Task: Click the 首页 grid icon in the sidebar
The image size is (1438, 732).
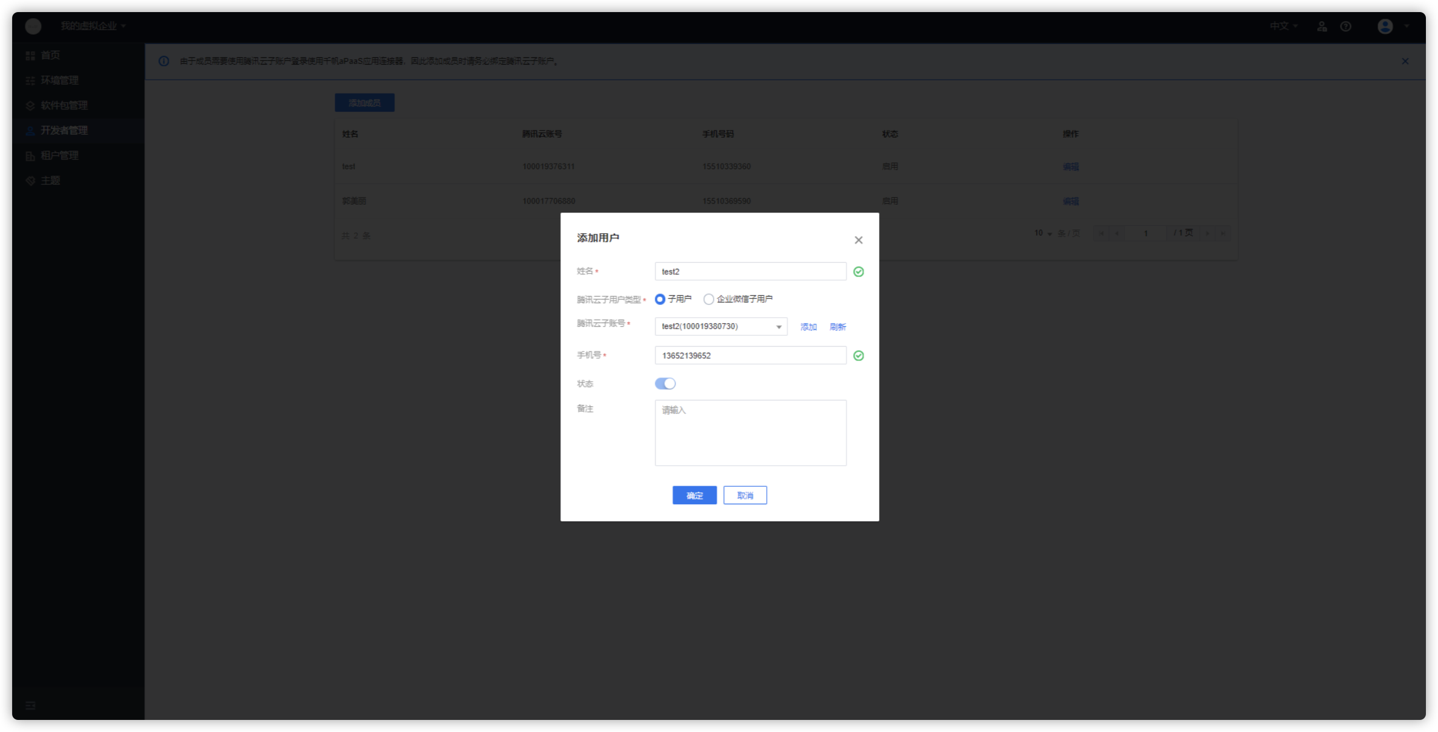Action: pos(30,56)
